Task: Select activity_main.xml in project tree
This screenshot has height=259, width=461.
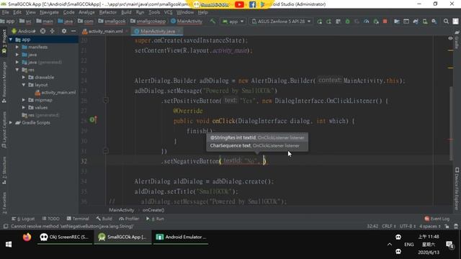Action: pyautogui.click(x=55, y=93)
